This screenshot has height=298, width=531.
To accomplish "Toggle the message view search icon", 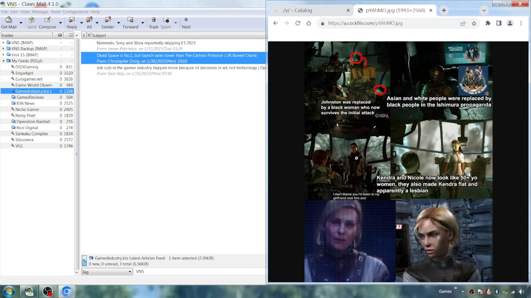I will coord(84,261).
